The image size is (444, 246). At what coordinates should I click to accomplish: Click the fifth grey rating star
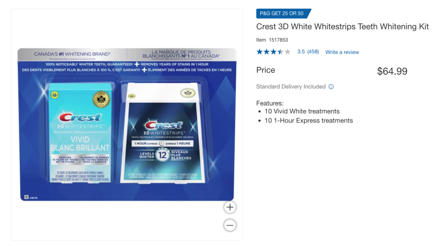tap(287, 52)
